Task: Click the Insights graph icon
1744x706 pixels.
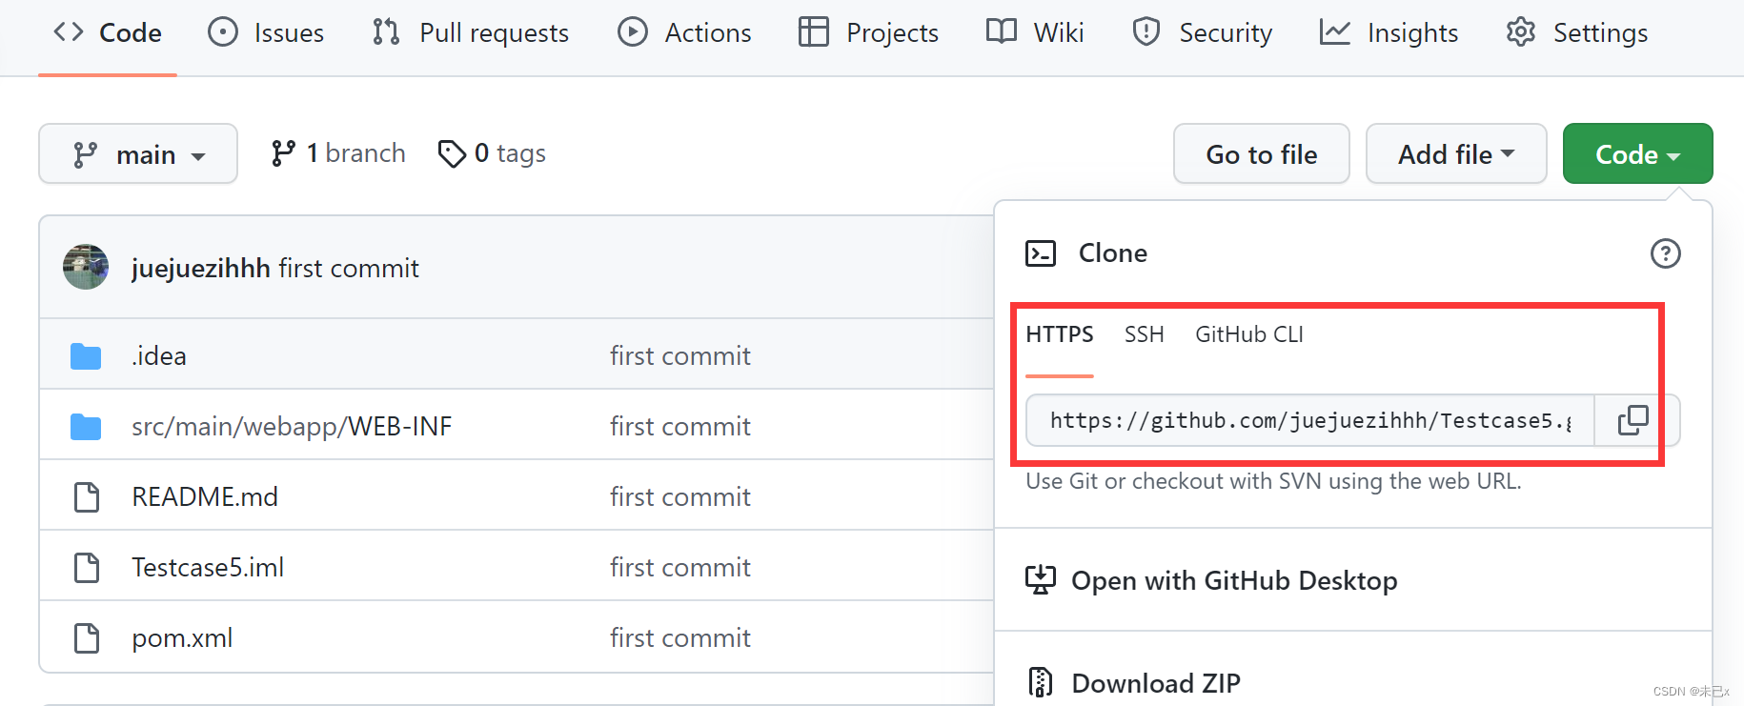Action: [x=1335, y=32]
